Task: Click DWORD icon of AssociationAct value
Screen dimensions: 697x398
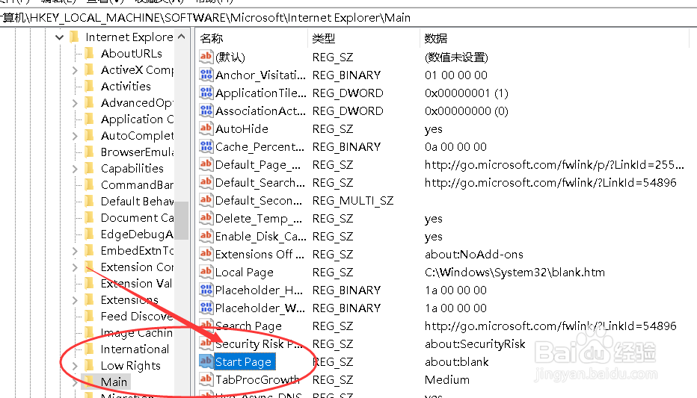Action: click(206, 111)
